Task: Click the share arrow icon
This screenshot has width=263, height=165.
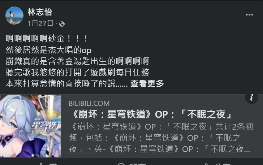Action: (207, 164)
